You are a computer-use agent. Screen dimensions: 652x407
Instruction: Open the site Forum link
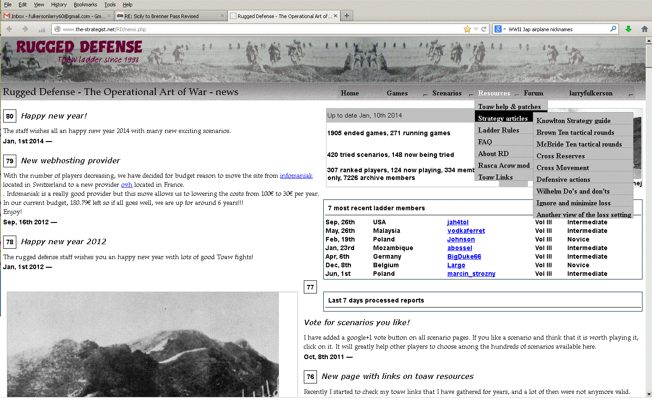pos(533,93)
